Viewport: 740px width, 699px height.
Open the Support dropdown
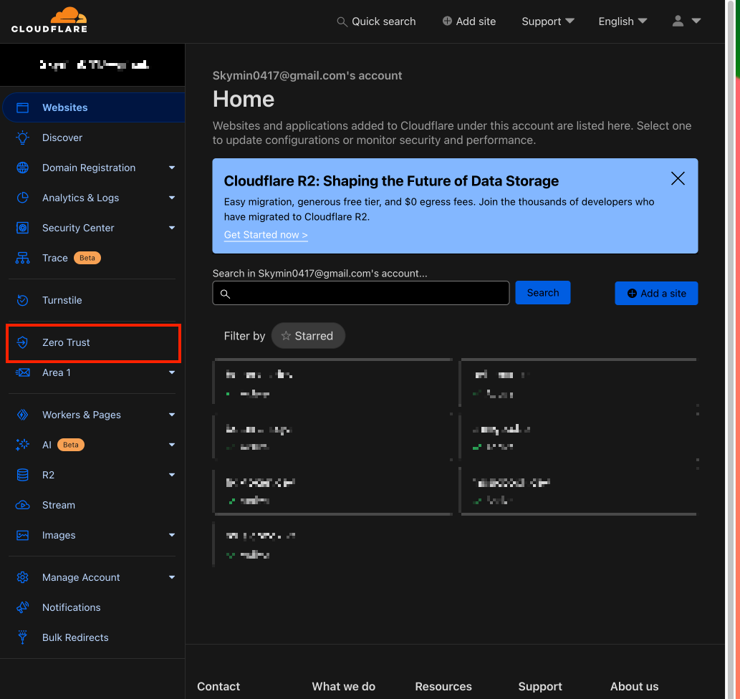(548, 21)
